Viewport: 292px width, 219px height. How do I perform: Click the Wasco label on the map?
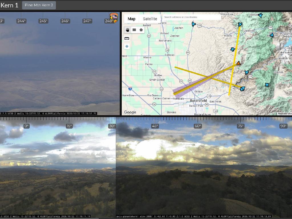pos(147,57)
